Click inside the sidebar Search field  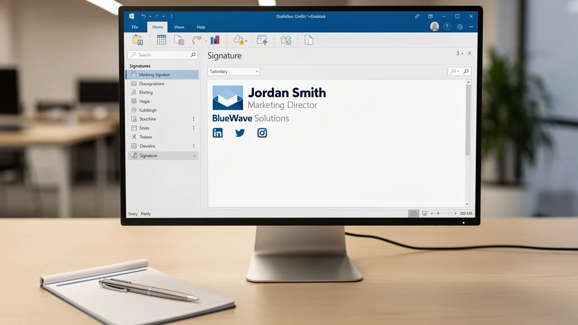coord(163,55)
